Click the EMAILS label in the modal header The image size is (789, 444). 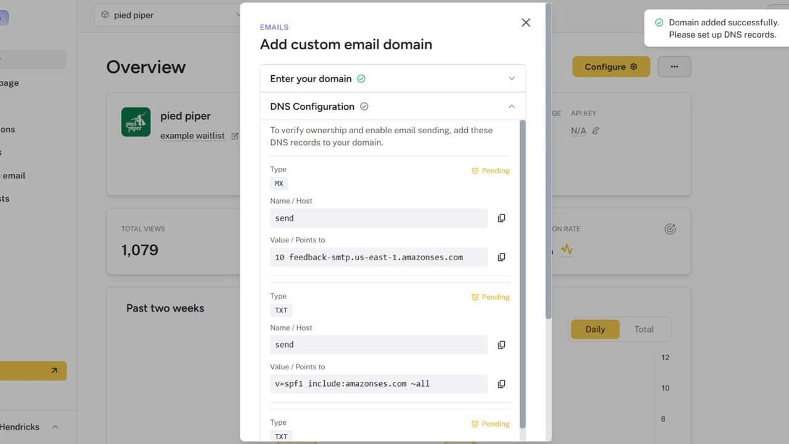pyautogui.click(x=274, y=27)
